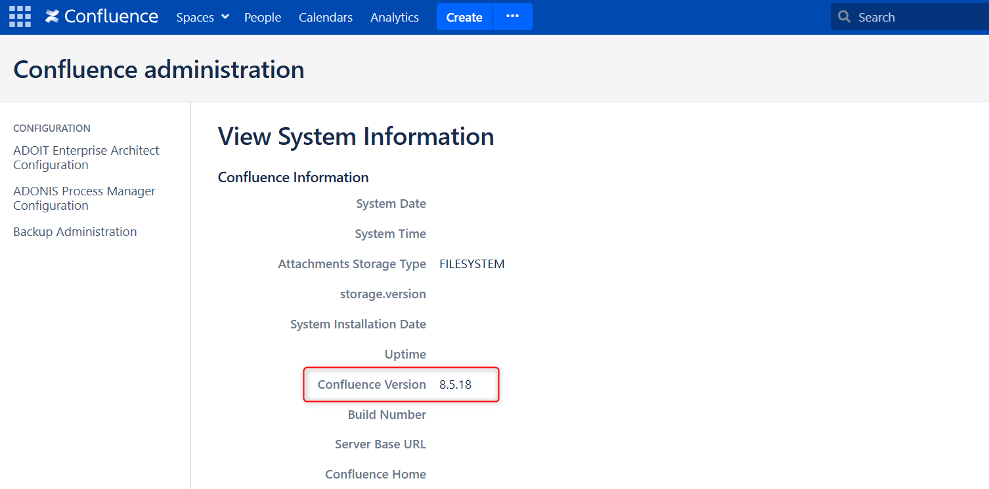Click the CONFIGURATION sidebar heading
The width and height of the screenshot is (989, 489).
pyautogui.click(x=52, y=128)
